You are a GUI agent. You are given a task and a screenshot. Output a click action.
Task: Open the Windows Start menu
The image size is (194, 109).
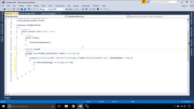click(3, 106)
